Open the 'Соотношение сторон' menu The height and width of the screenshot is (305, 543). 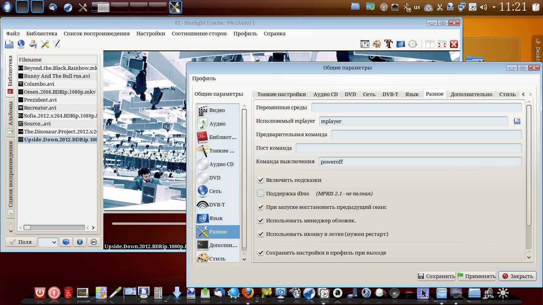199,33
